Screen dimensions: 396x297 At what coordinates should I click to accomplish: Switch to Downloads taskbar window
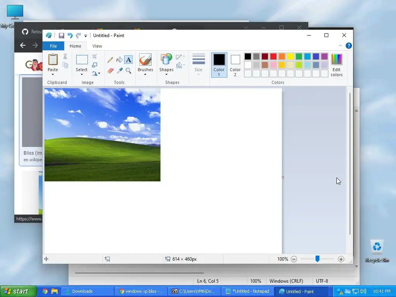(x=87, y=291)
